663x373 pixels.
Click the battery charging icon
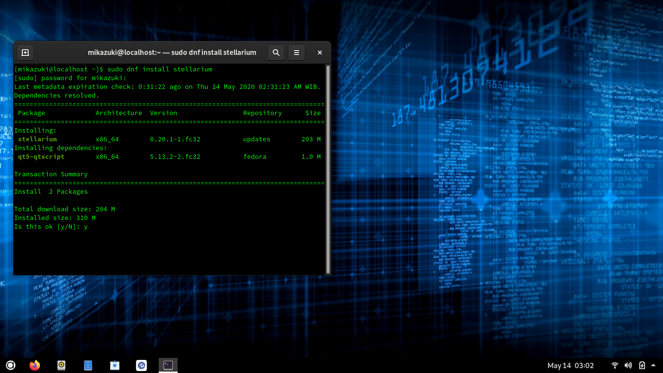[642, 365]
